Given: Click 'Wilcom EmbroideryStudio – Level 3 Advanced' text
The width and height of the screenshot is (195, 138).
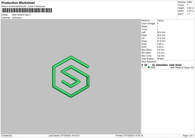Looking at the screenshot, I should 23,7.
